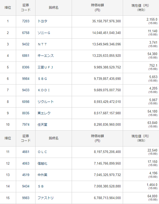Select the 東エレク link

44,113
